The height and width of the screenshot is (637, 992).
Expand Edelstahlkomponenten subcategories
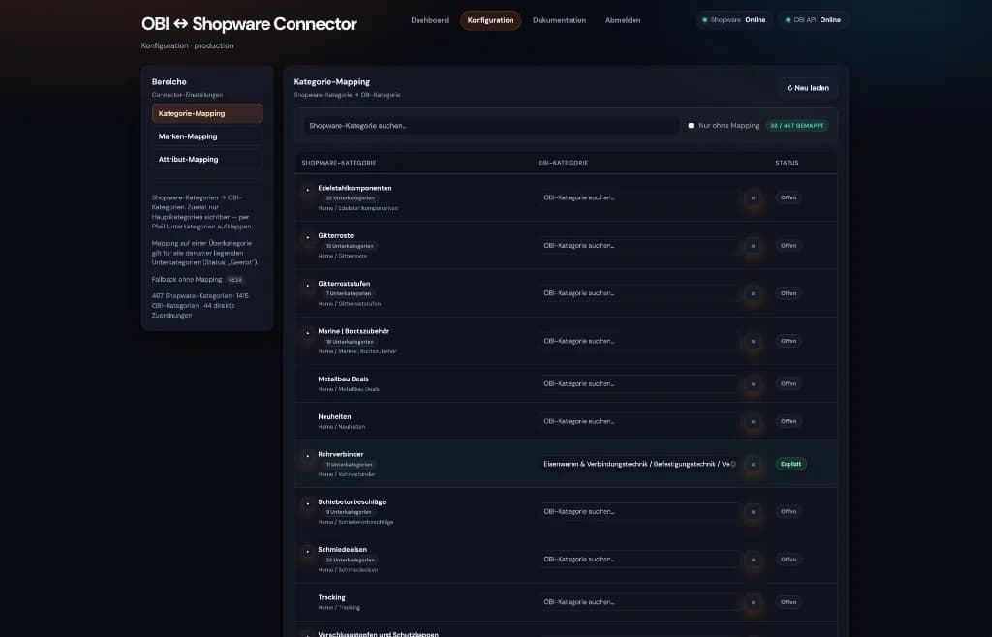click(x=307, y=190)
